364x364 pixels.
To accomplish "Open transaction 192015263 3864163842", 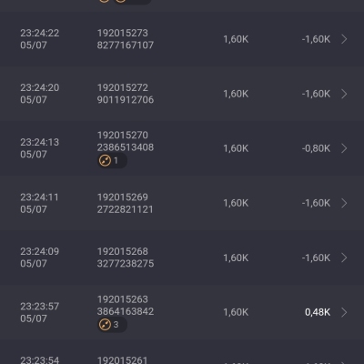I will (x=126, y=306).
